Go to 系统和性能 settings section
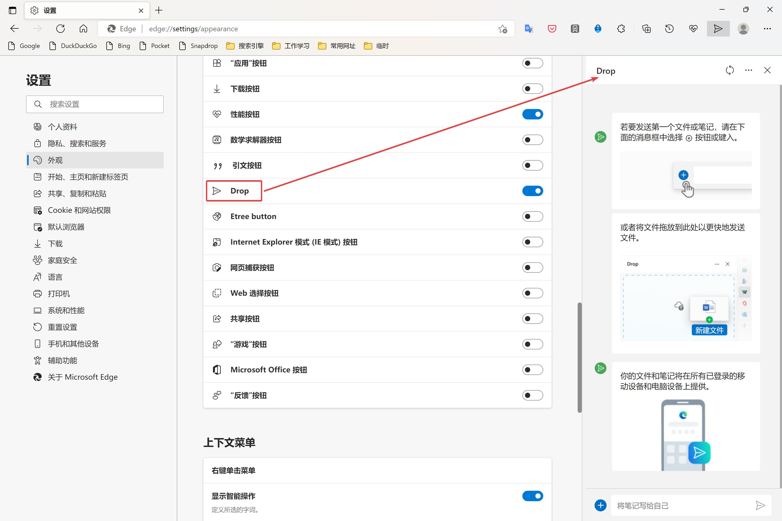 coord(66,310)
